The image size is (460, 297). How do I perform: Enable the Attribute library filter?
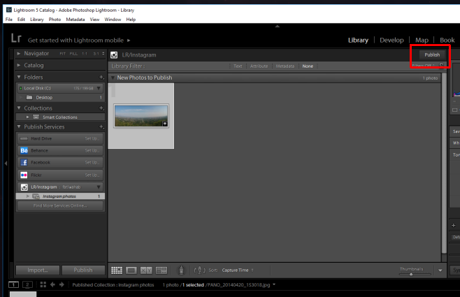pyautogui.click(x=259, y=66)
